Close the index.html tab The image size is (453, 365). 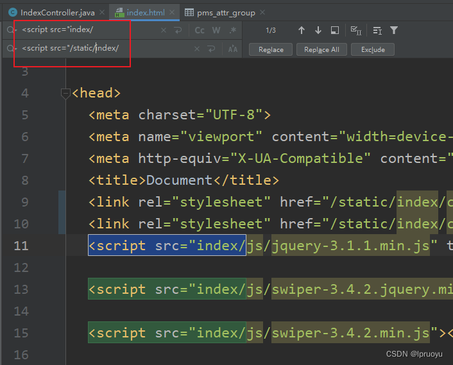pos(172,12)
